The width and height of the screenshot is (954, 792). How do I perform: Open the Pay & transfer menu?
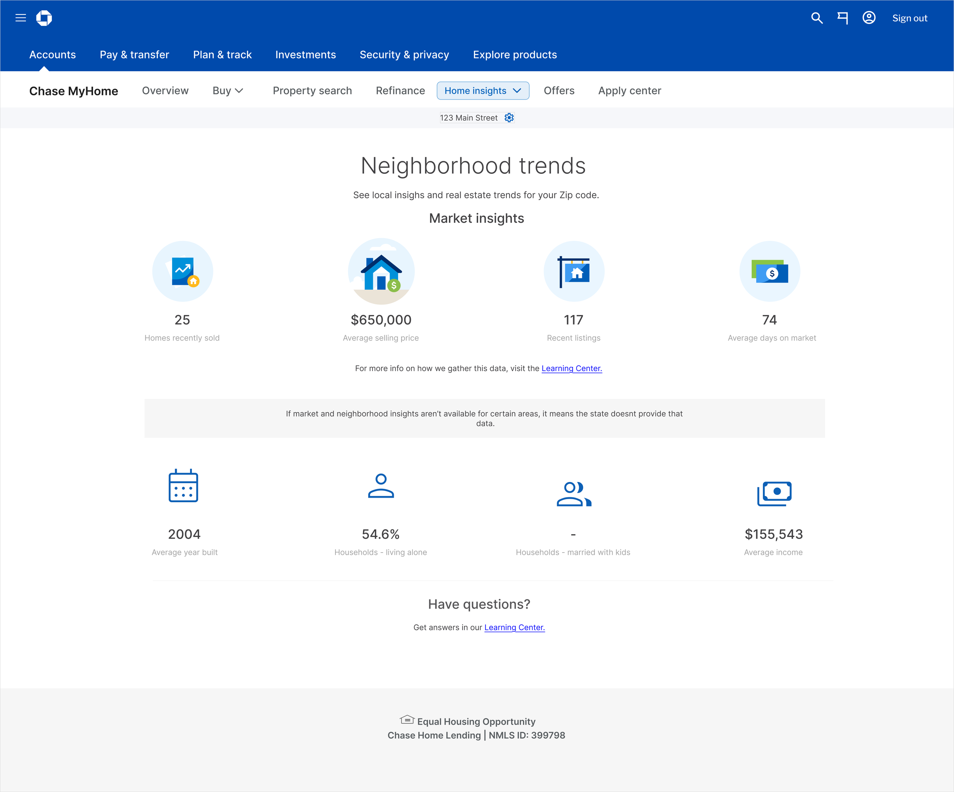point(134,55)
